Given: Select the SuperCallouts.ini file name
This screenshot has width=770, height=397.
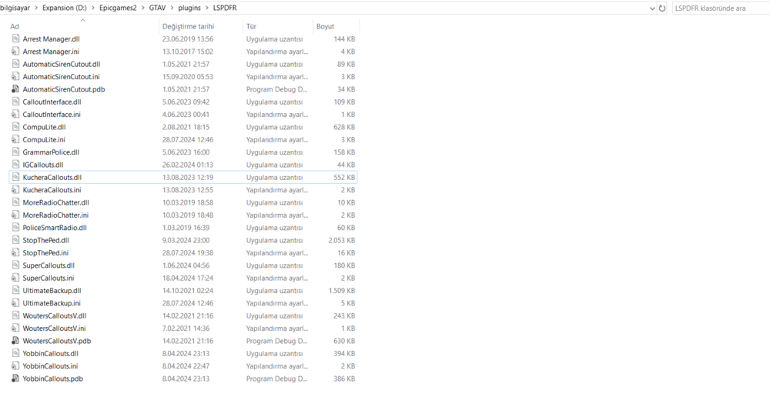Looking at the screenshot, I should pos(49,278).
